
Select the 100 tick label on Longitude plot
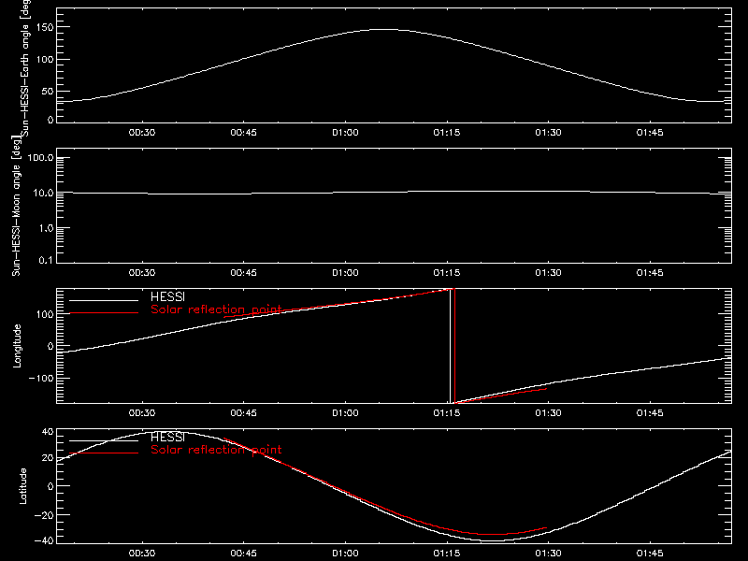(x=45, y=314)
